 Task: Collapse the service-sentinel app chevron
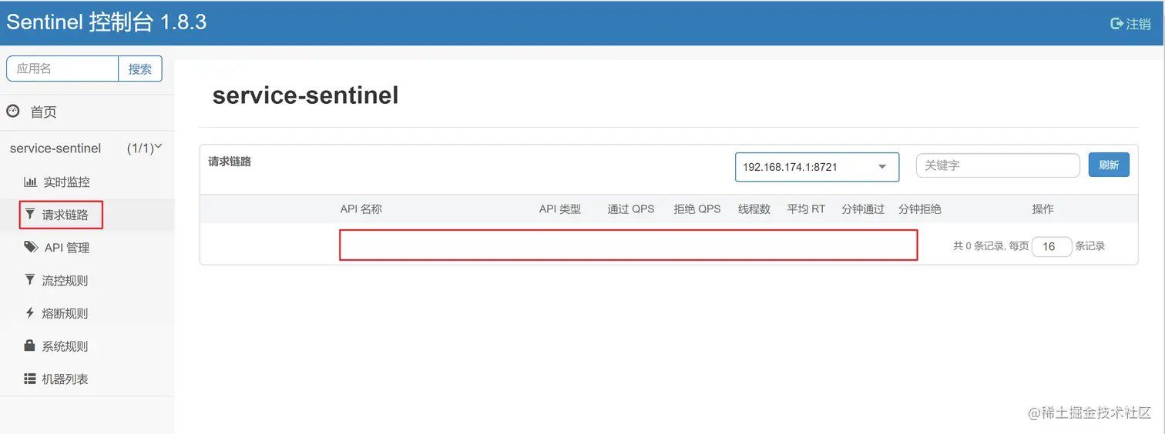[159, 146]
